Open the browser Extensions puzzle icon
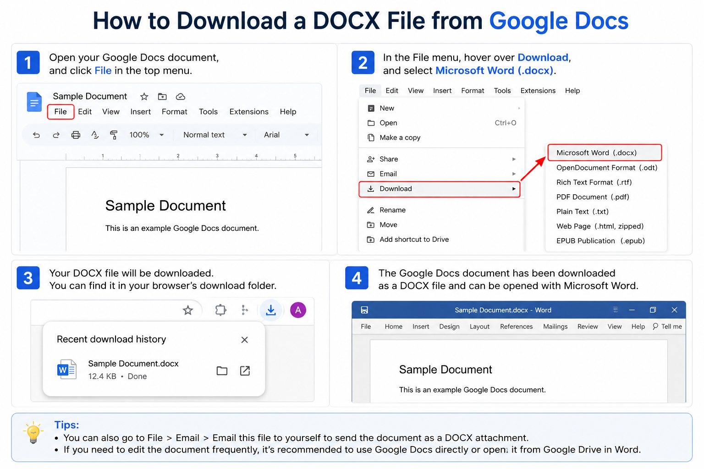The width and height of the screenshot is (704, 469). coord(221,311)
